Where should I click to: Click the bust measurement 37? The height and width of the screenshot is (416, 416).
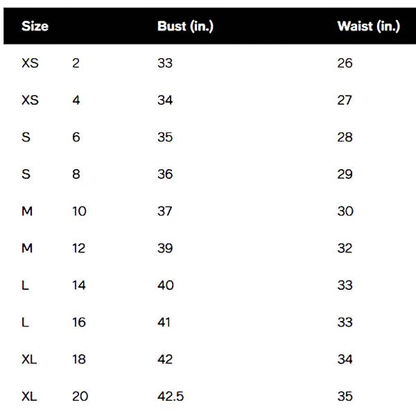(x=165, y=211)
